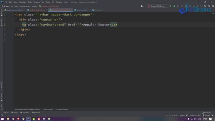Open the Event Log button
Image resolution: width=215 pixels, height=121 pixels.
[x=206, y=113]
